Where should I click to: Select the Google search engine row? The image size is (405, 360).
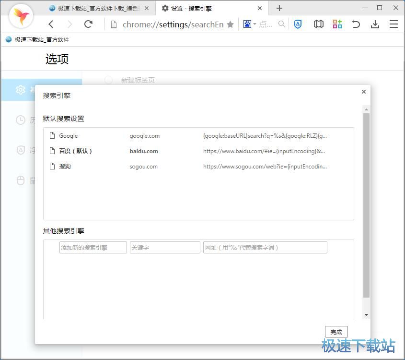198,136
